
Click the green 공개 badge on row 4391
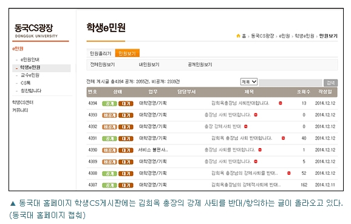tap(109, 138)
